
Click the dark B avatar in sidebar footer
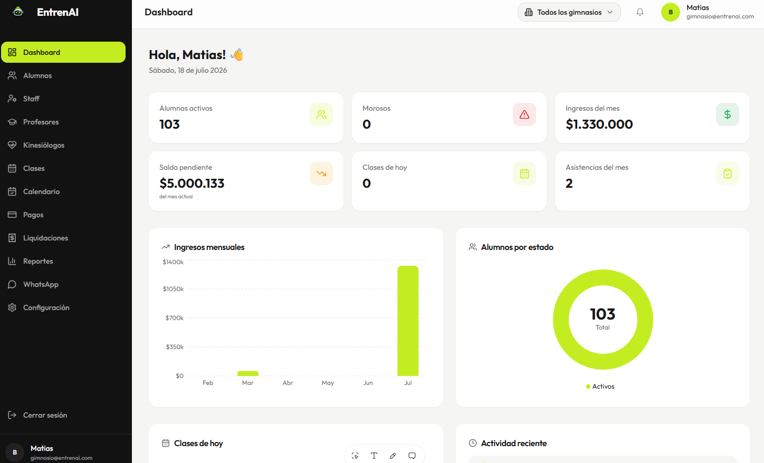point(15,452)
